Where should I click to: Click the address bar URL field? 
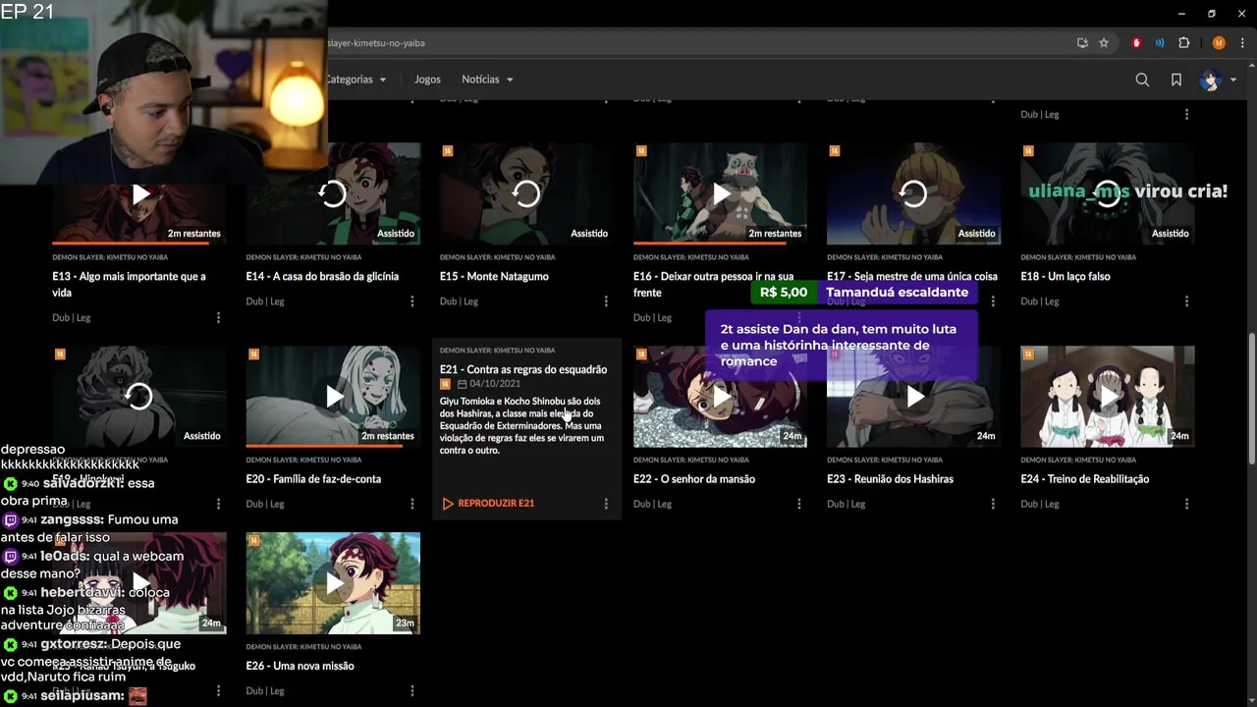tap(687, 43)
